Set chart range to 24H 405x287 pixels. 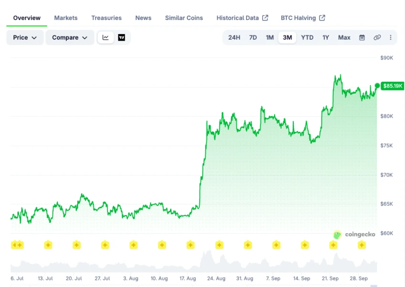[x=234, y=37]
